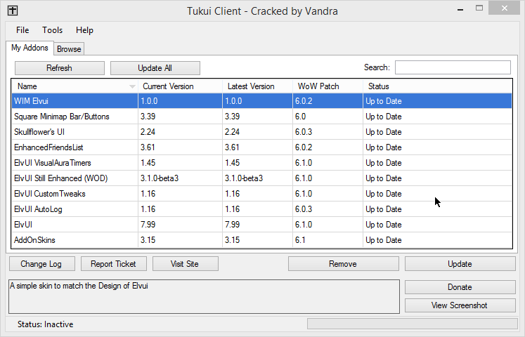Open the Tools menu
This screenshot has height=337, width=525.
pyautogui.click(x=52, y=30)
